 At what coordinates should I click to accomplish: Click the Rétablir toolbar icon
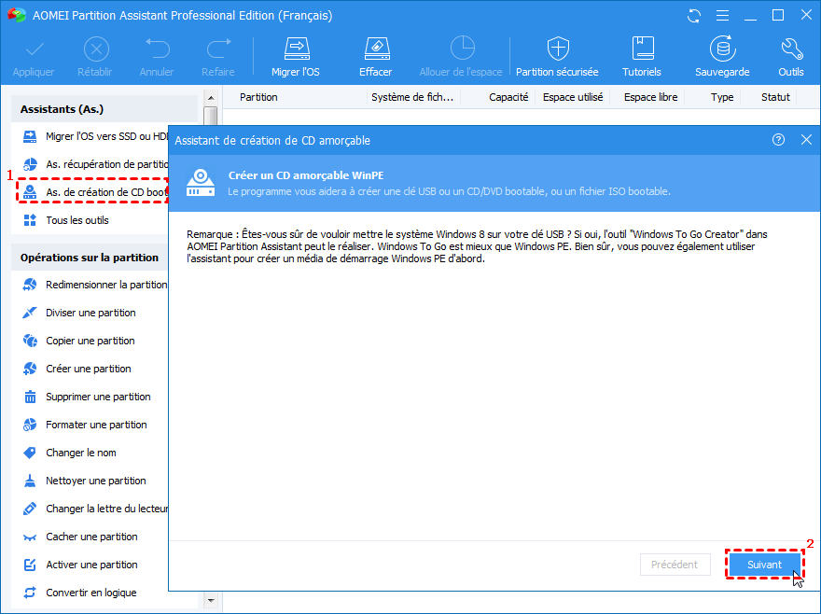coord(96,49)
